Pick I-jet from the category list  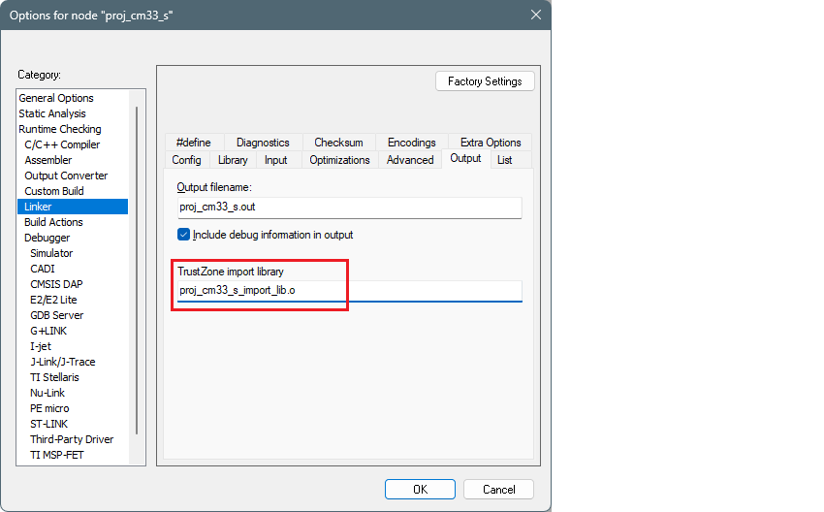tap(41, 346)
